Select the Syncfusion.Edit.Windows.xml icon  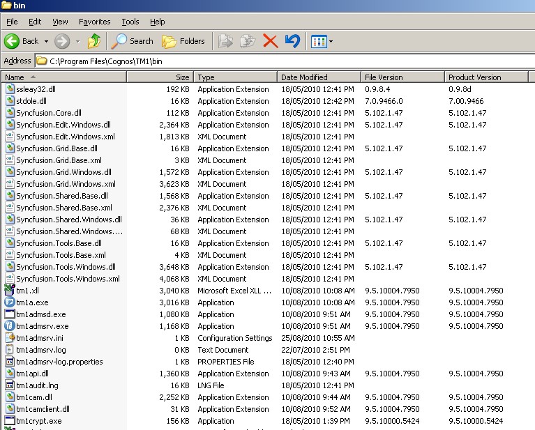click(x=10, y=137)
